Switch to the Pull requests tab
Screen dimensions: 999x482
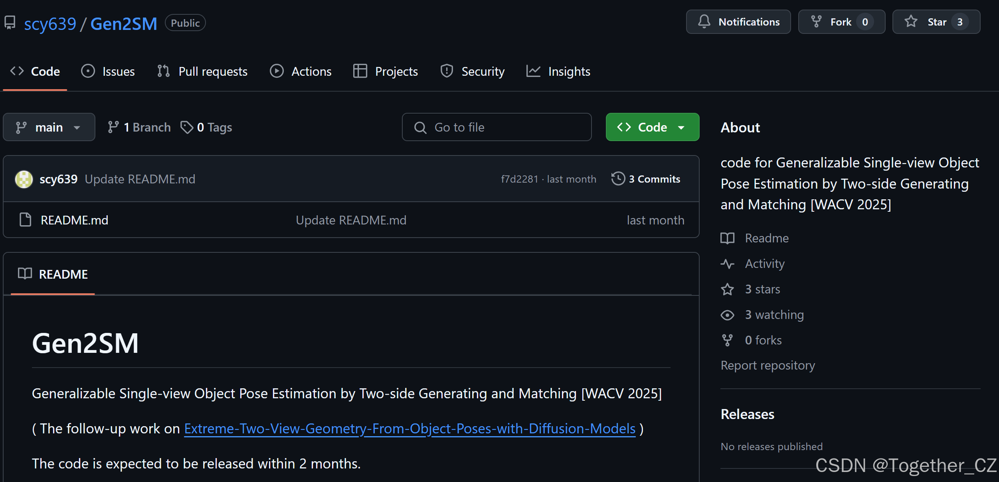(x=202, y=71)
